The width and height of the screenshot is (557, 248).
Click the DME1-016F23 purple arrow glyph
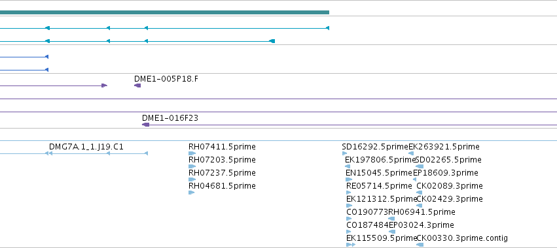[x=146, y=125]
